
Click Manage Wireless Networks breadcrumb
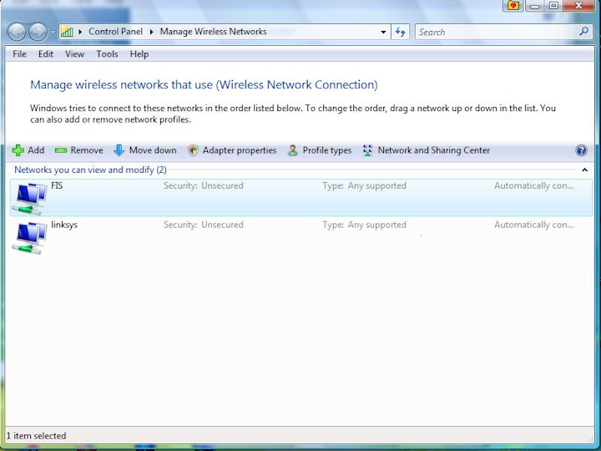tap(213, 32)
